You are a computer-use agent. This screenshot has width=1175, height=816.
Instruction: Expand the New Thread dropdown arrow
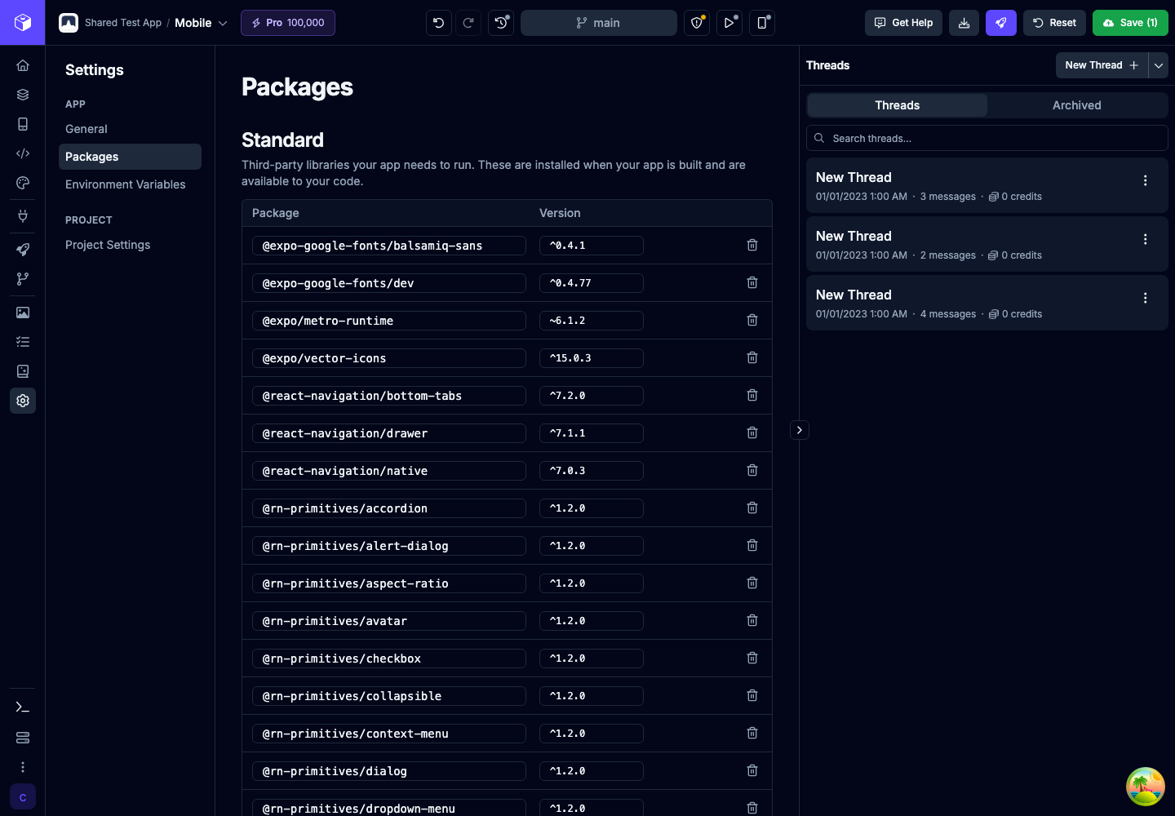tap(1159, 65)
